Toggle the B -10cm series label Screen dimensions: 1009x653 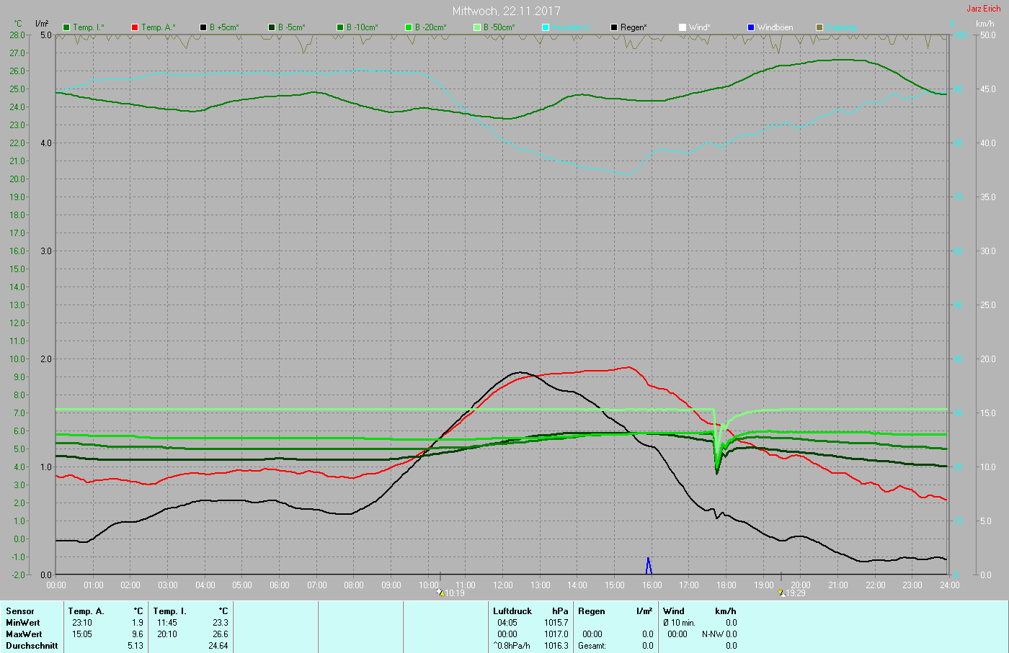pos(361,27)
